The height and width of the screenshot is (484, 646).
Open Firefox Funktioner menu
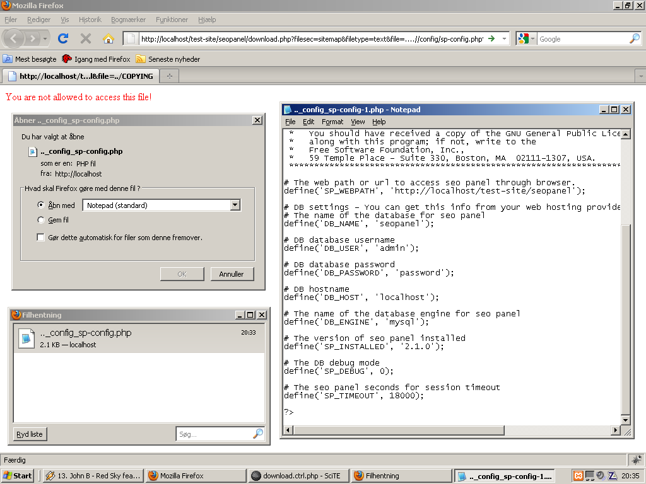172,20
